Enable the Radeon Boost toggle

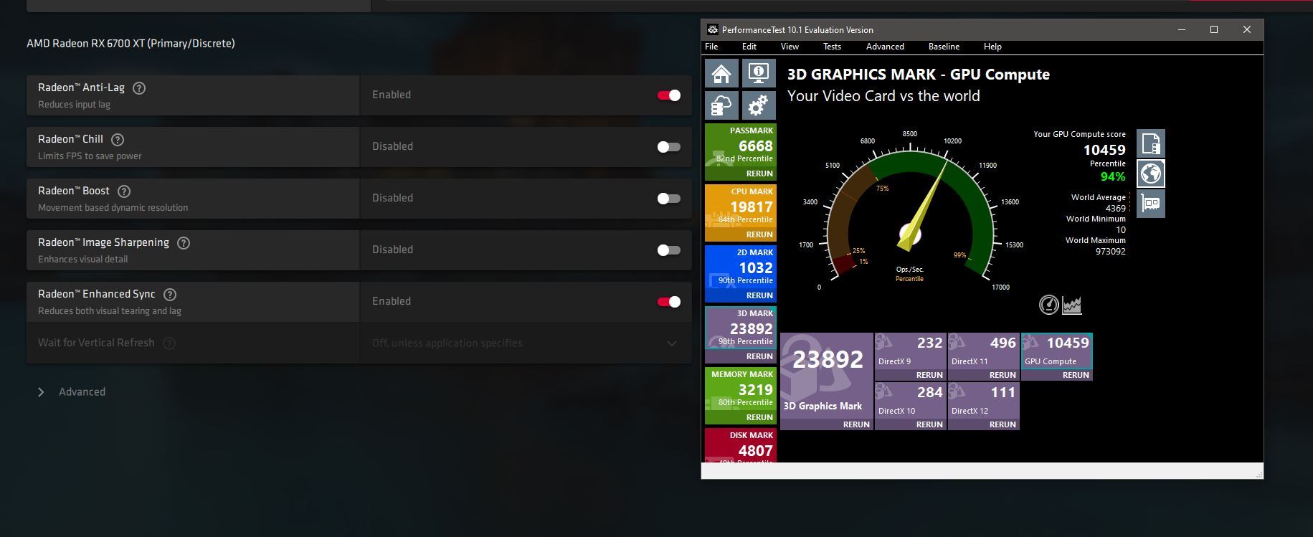pos(669,199)
